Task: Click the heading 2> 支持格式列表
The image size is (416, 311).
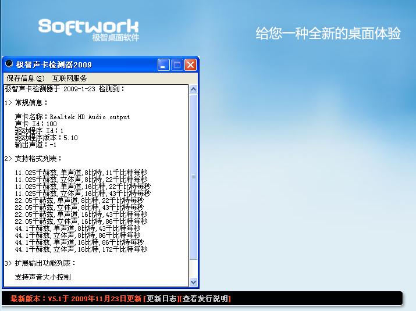Action: coord(33,159)
